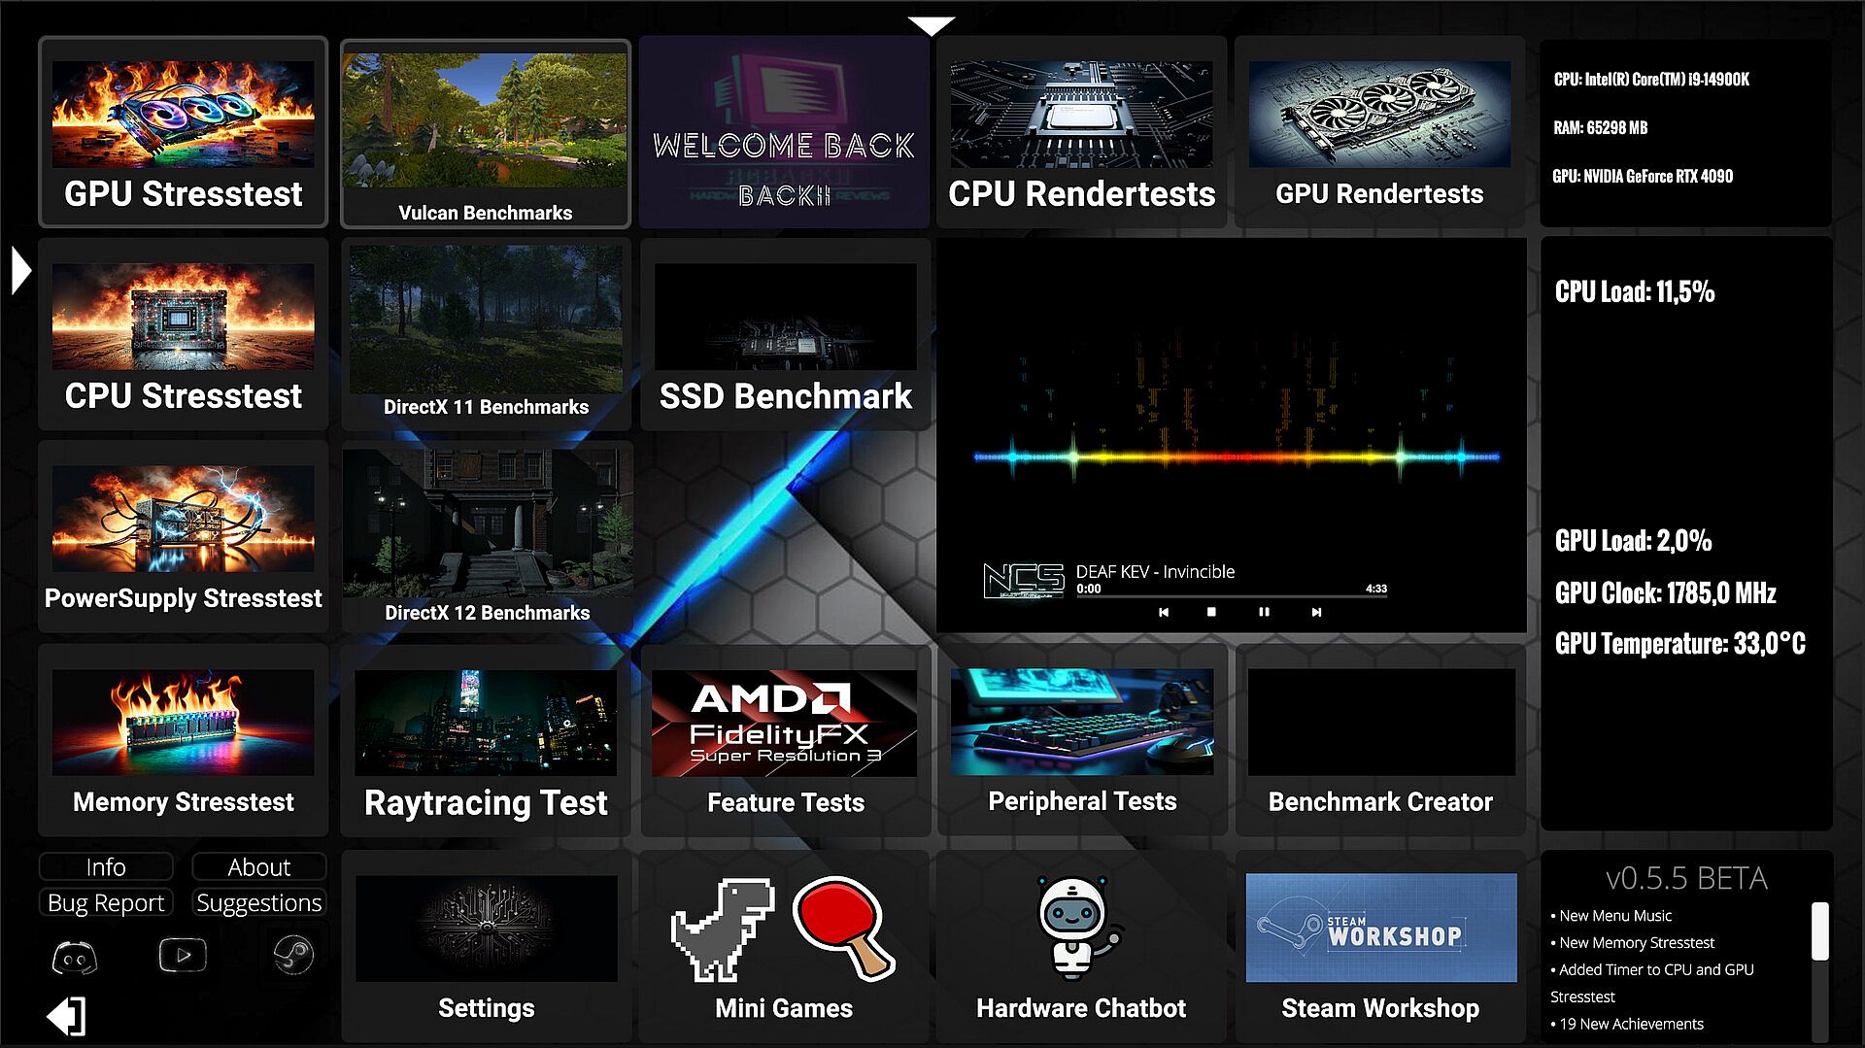Open the Bug Report link
Image resolution: width=1865 pixels, height=1048 pixels.
click(106, 902)
